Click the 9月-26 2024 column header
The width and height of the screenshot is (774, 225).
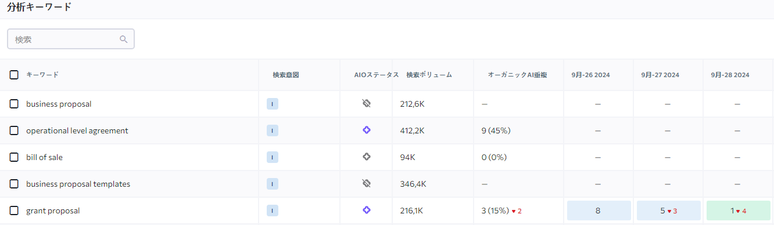point(590,75)
